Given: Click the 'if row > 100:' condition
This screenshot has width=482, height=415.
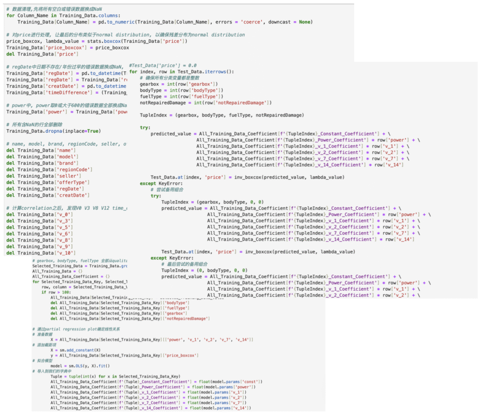Looking at the screenshot, I should point(56,292).
